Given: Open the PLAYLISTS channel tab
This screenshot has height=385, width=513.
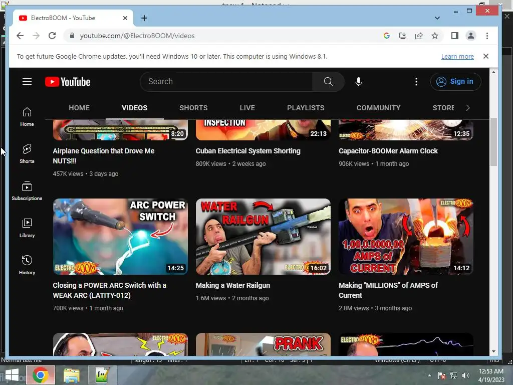Looking at the screenshot, I should [306, 108].
